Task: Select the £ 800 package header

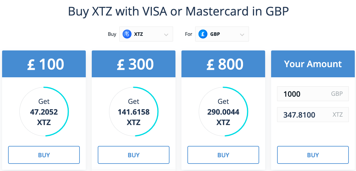Action: click(x=223, y=64)
